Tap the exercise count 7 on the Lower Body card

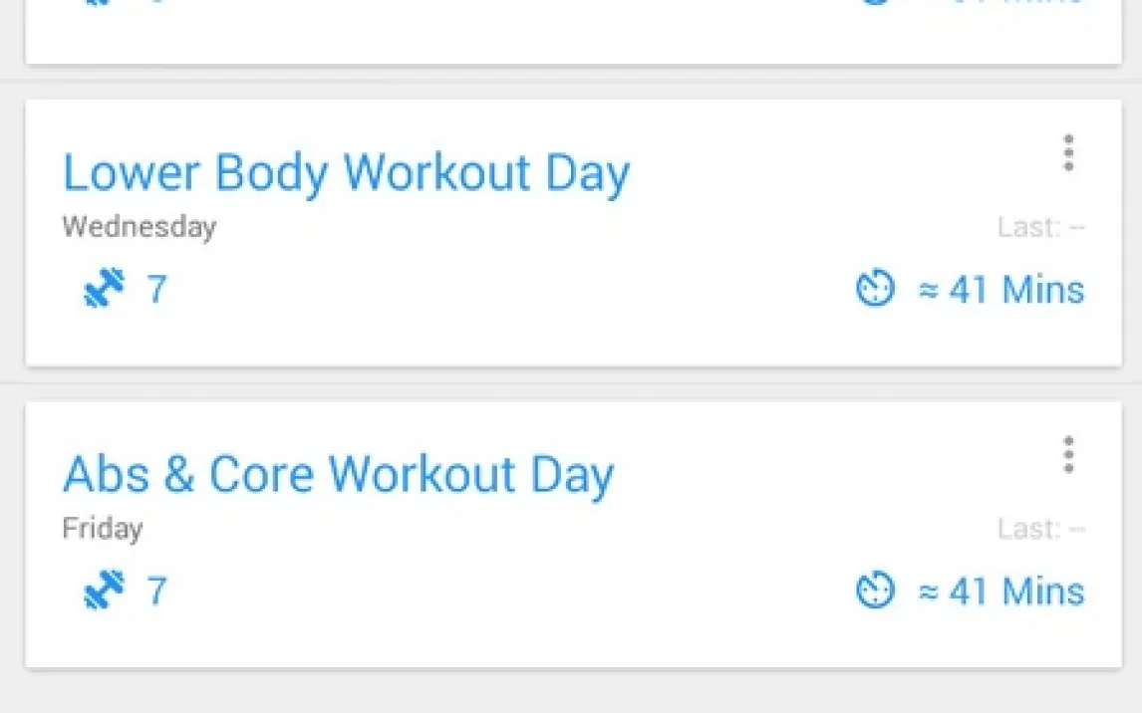(156, 290)
